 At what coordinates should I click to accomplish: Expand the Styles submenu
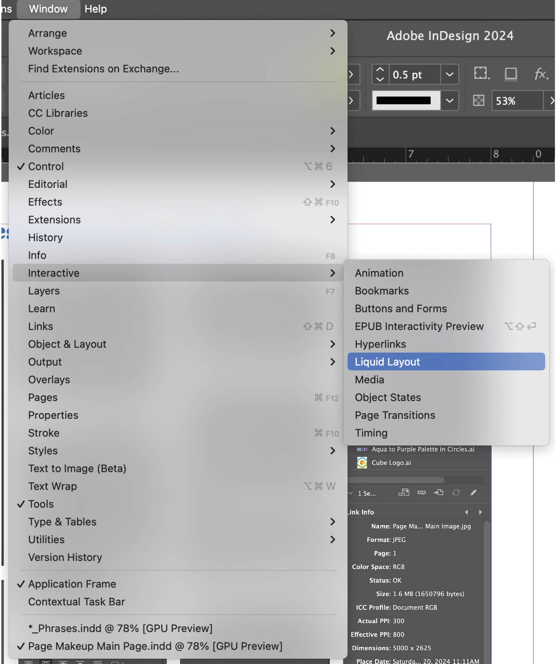(x=178, y=451)
